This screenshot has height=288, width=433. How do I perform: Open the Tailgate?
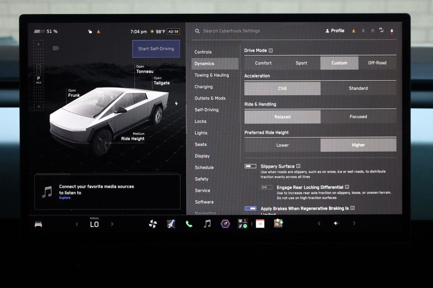162,81
